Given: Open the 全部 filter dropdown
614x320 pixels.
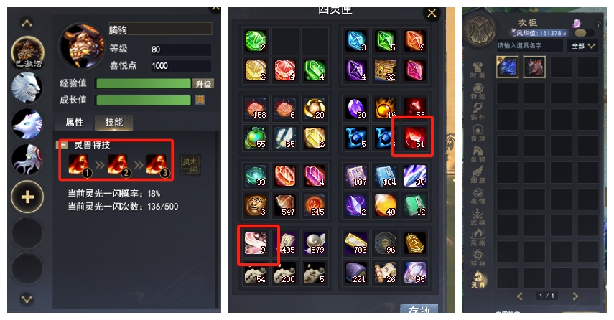Looking at the screenshot, I should tap(582, 46).
